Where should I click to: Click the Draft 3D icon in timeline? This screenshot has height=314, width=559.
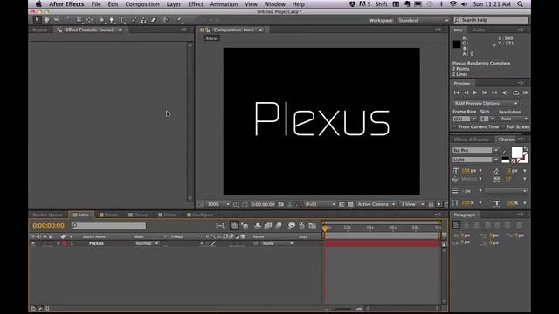click(245, 225)
